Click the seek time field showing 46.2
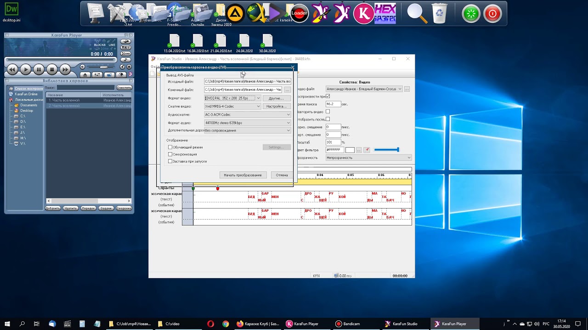This screenshot has height=330, width=588. pos(333,104)
